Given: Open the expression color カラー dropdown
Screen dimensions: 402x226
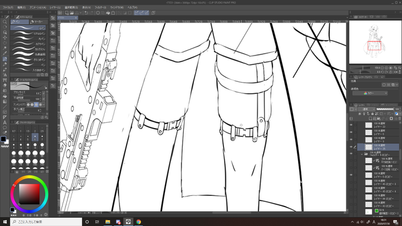Looking at the screenshot, I should pos(370,93).
